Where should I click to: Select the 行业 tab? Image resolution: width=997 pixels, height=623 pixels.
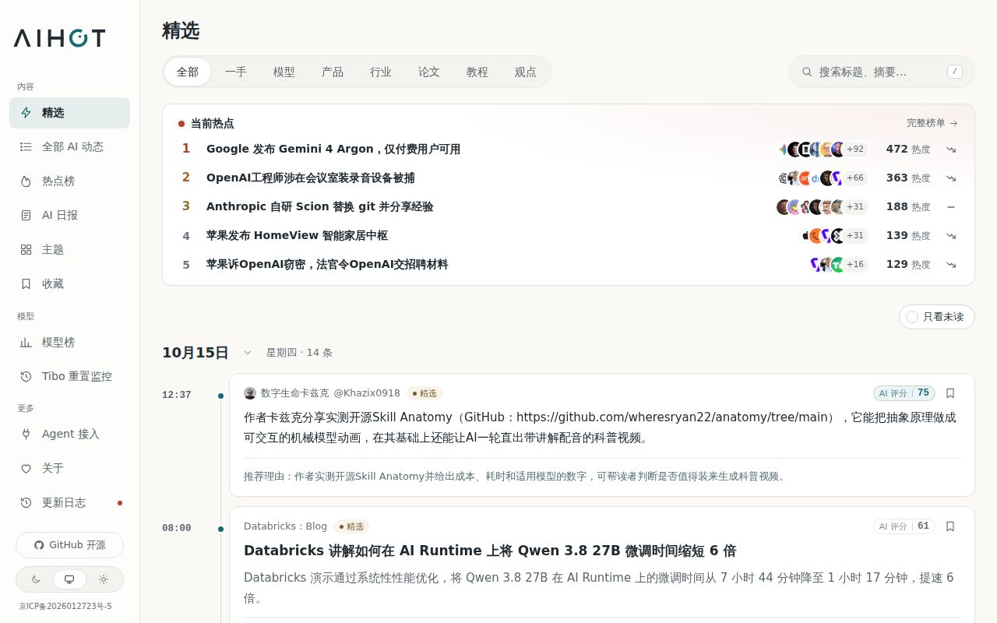coord(381,72)
